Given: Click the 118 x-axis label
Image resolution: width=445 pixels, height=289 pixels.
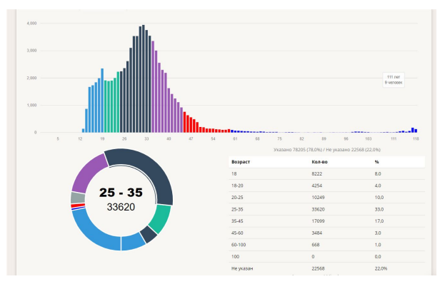Looking at the screenshot, I should pyautogui.click(x=416, y=138).
